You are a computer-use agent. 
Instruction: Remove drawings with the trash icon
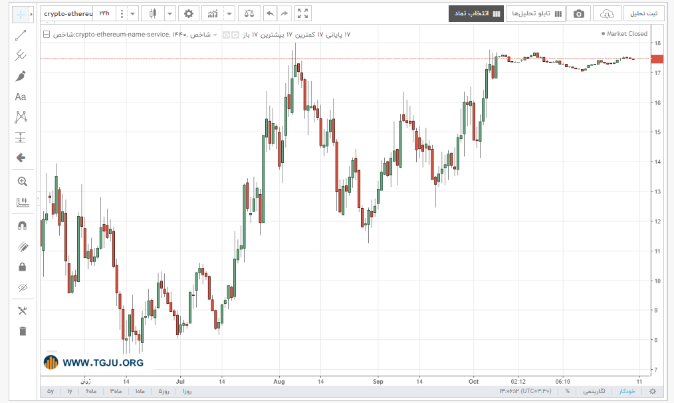[x=23, y=331]
